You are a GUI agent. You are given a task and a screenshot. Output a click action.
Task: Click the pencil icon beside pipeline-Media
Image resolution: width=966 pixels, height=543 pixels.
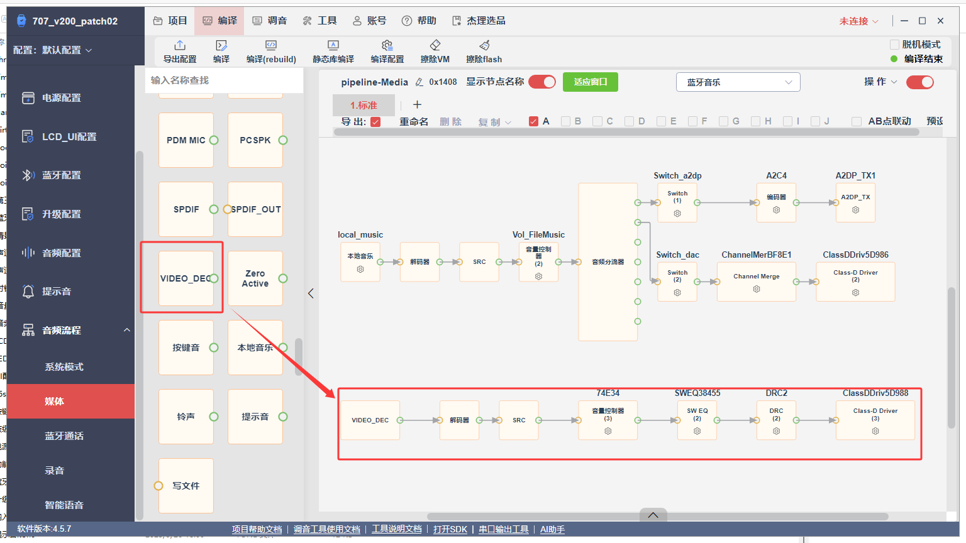pos(419,82)
